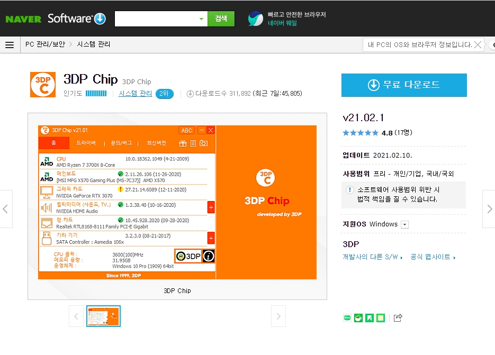The width and height of the screenshot is (495, 355).
Task: Click the 4.8 (17명) rating text
Action: tap(397, 133)
